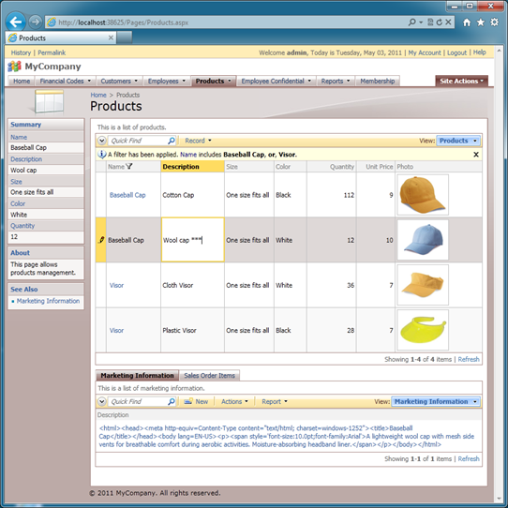
Task: Open the browser tools gear icon
Action: pyautogui.click(x=494, y=22)
